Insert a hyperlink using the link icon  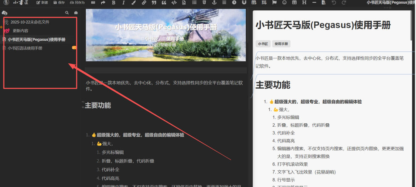[144, 3]
